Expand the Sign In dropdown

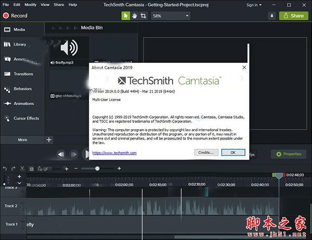coord(253,5)
